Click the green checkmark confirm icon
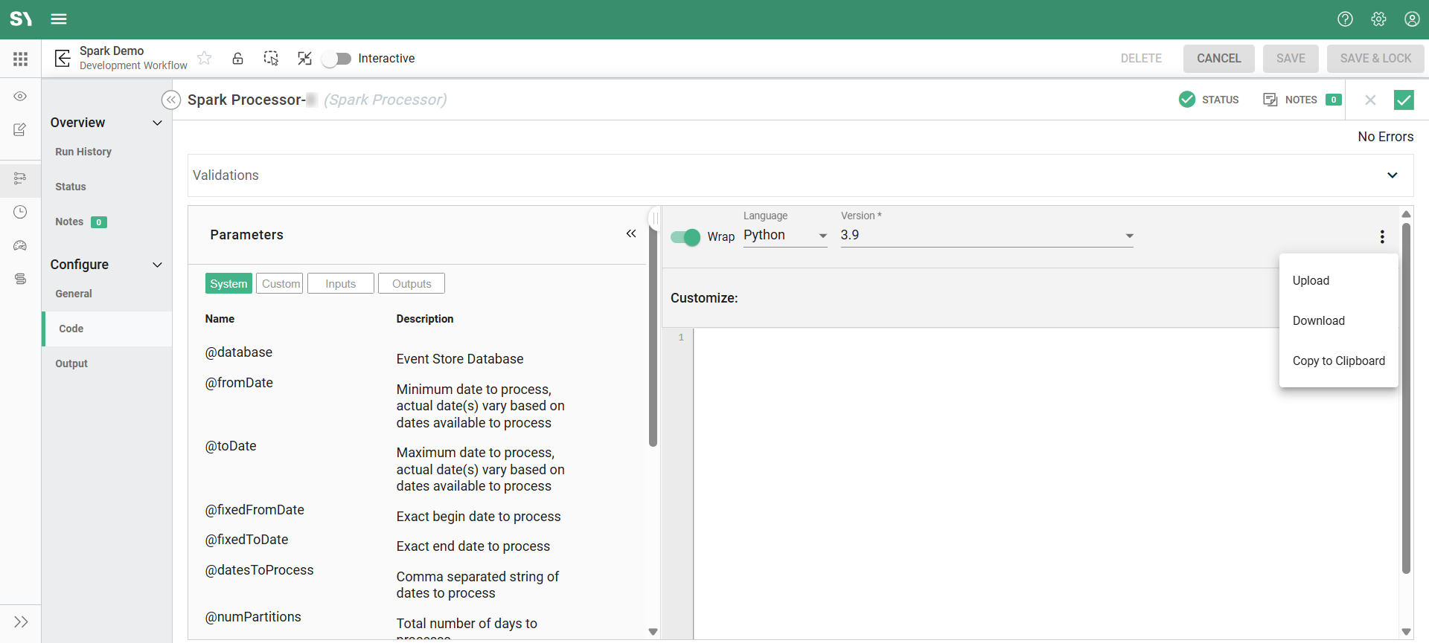 pyautogui.click(x=1403, y=100)
